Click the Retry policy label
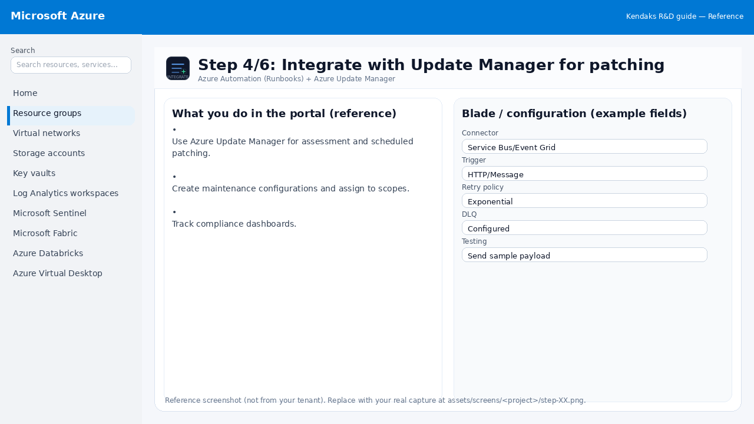This screenshot has width=754, height=424. 482,187
